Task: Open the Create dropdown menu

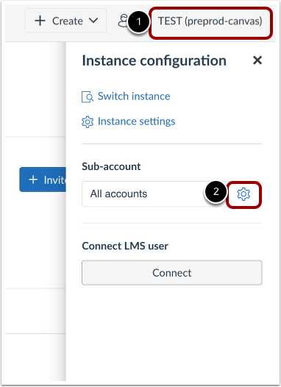Action: [x=65, y=21]
